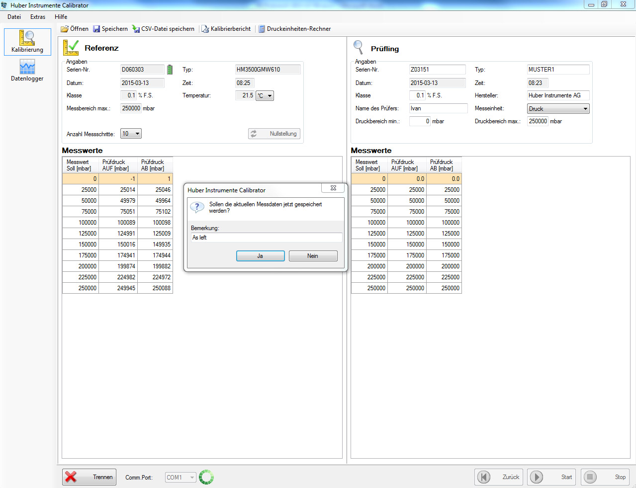This screenshot has width=636, height=488.
Task: Select Referenz AB value 250088
Action: tap(155, 288)
